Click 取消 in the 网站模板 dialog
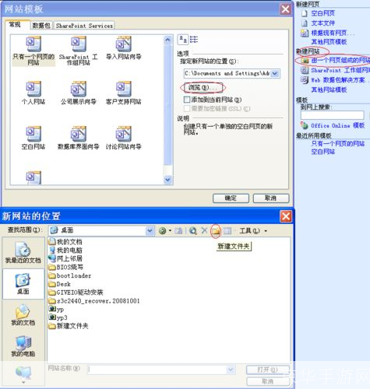Image resolution: width=370 pixels, height=389 pixels. pyautogui.click(x=270, y=198)
